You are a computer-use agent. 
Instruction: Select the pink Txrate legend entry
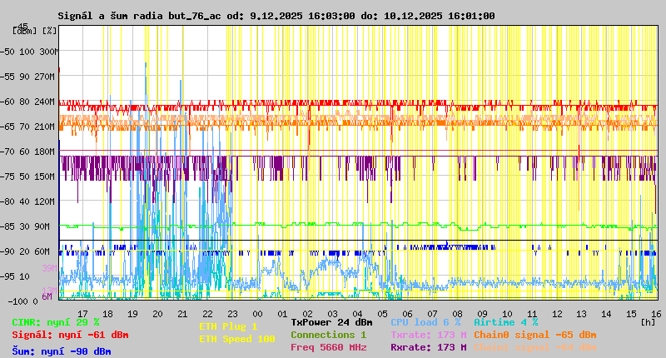tap(428, 335)
